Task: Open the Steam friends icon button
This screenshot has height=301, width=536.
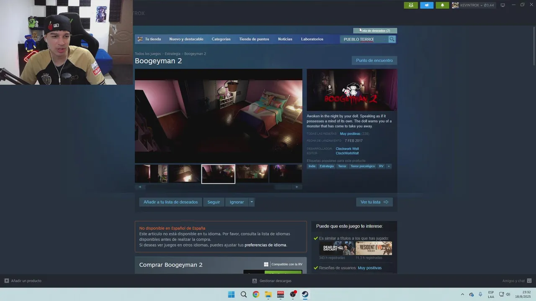Action: click(411, 5)
